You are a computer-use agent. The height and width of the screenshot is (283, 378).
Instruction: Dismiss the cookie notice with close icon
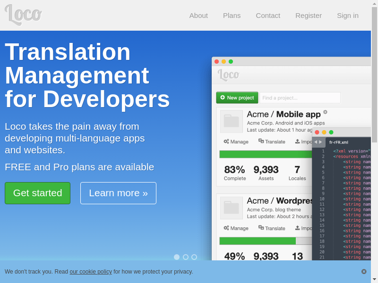pyautogui.click(x=364, y=272)
